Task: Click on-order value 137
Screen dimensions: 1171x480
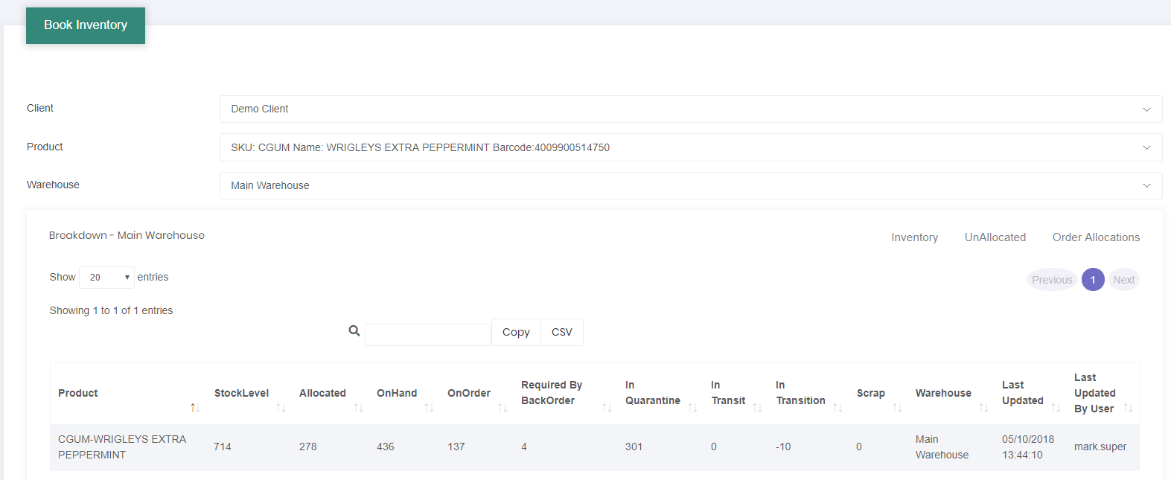Action: (456, 447)
